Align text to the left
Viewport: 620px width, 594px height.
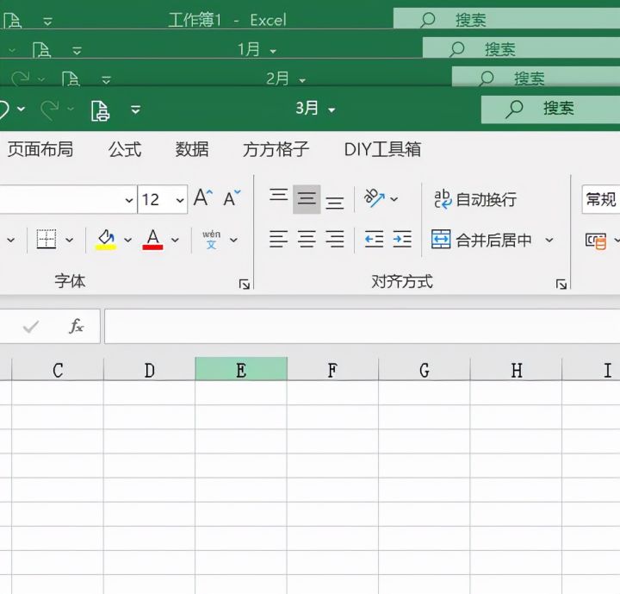[278, 239]
